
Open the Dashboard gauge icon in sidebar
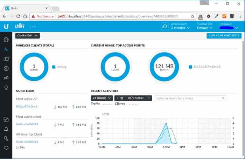click(6, 40)
